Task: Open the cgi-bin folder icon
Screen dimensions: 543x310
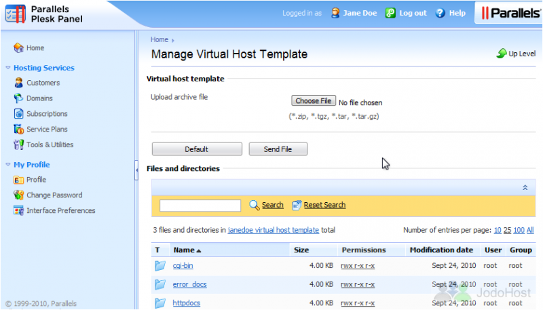Action: pos(160,266)
